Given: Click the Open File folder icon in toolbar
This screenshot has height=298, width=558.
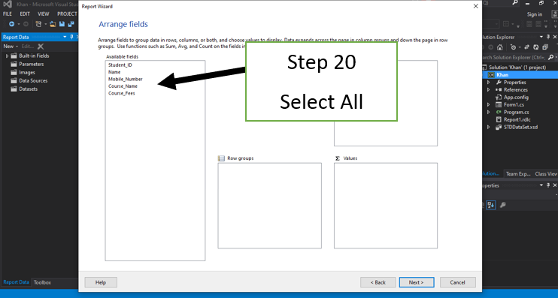Looking at the screenshot, I should pyautogui.click(x=53, y=24).
